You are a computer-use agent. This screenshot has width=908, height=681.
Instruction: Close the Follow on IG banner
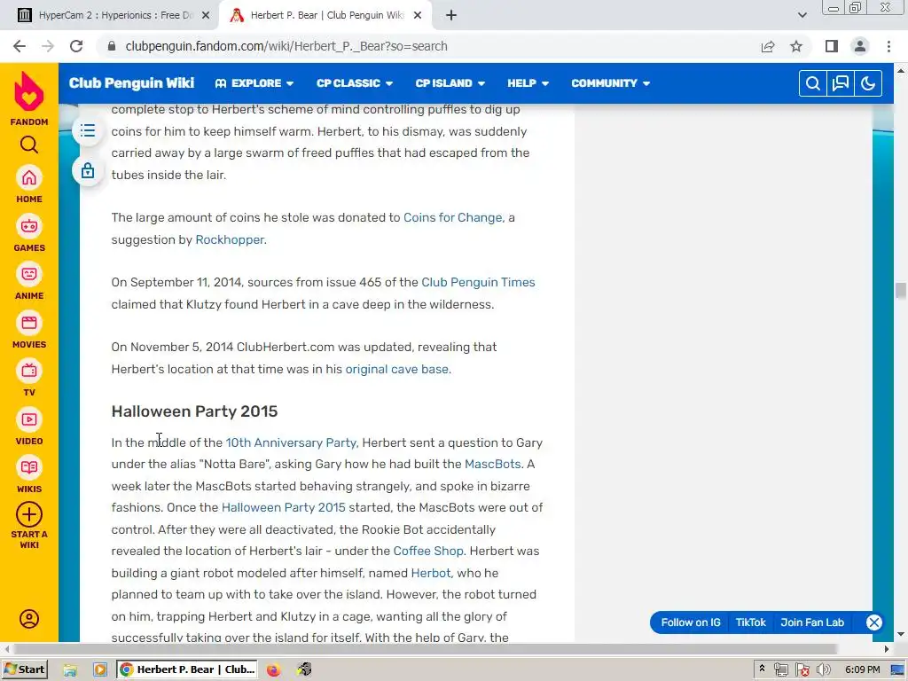873,622
